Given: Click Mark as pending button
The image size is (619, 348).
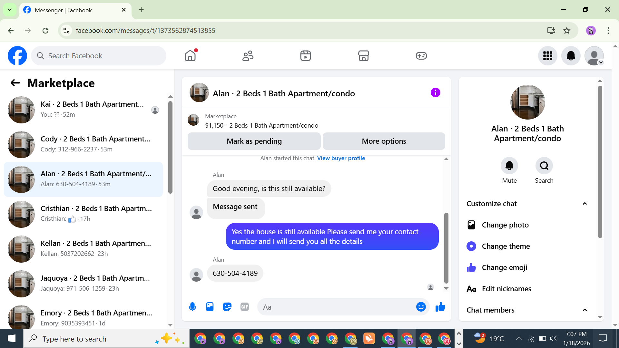Looking at the screenshot, I should tap(254, 141).
